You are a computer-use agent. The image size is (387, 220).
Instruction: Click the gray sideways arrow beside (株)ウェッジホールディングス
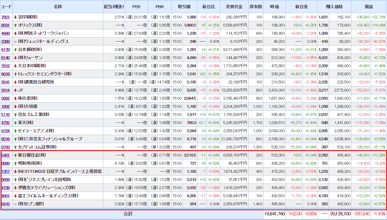click(x=15, y=42)
